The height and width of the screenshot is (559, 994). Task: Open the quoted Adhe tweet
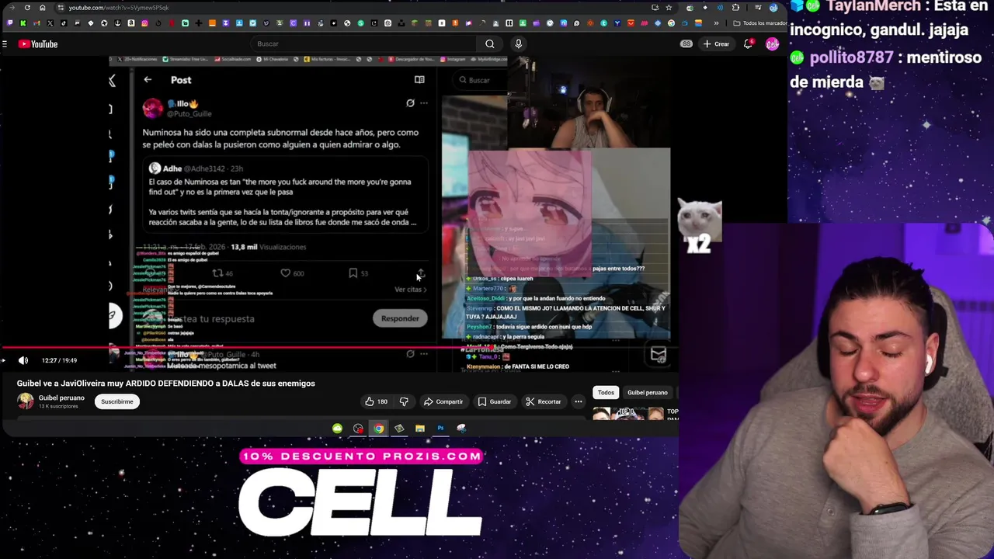point(283,196)
